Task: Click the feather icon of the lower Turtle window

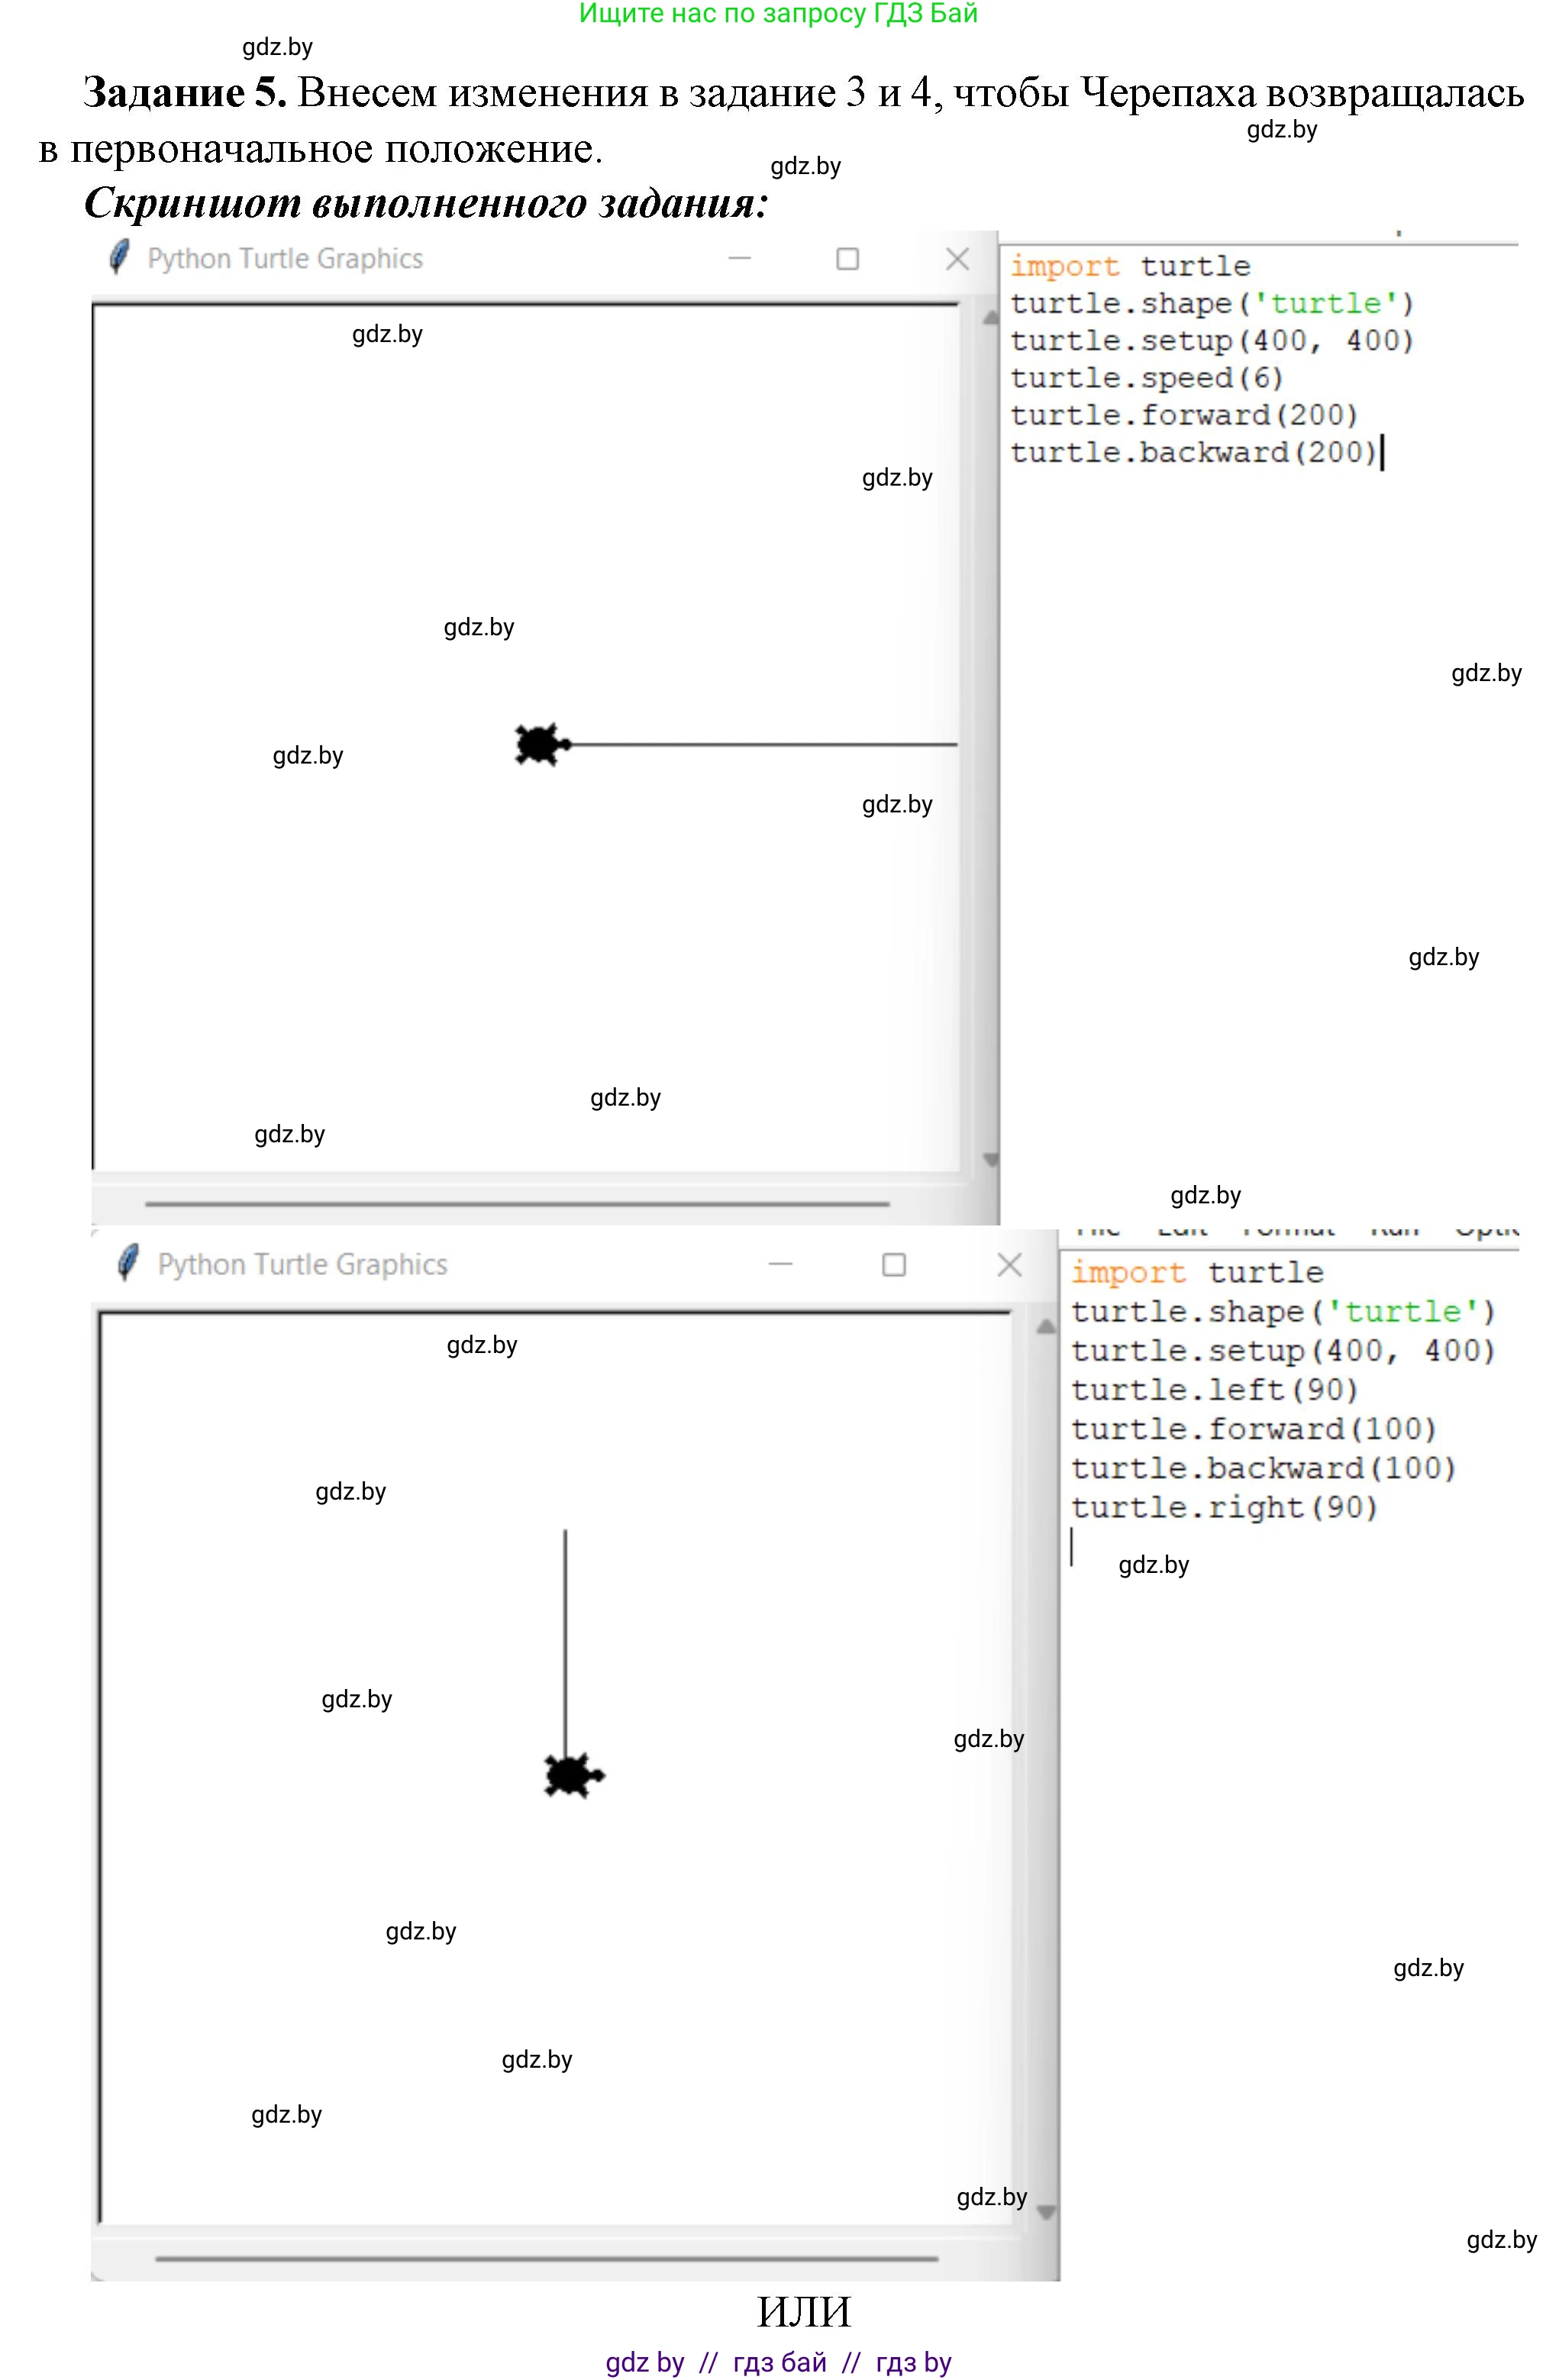Action: 128,1264
